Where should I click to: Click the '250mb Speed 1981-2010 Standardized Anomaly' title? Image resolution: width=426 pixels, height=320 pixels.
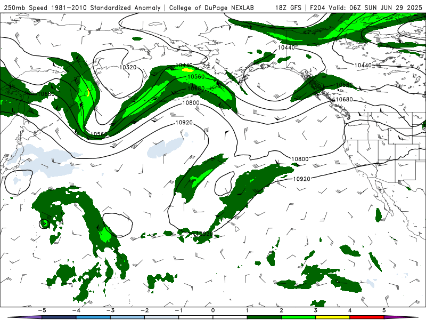coord(82,7)
